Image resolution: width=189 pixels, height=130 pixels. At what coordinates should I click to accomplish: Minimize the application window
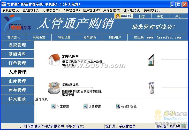coord(173,4)
